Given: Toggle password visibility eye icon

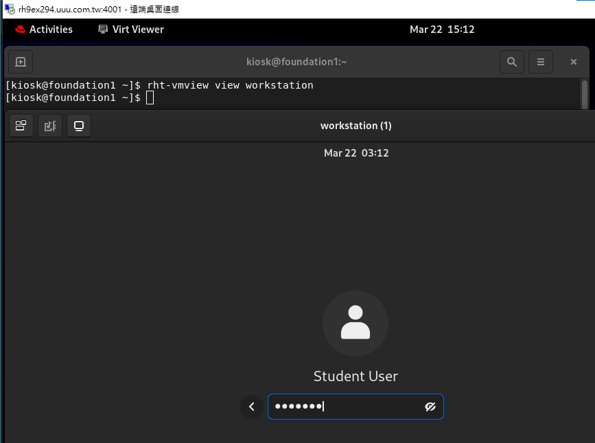Looking at the screenshot, I should click(x=430, y=407).
